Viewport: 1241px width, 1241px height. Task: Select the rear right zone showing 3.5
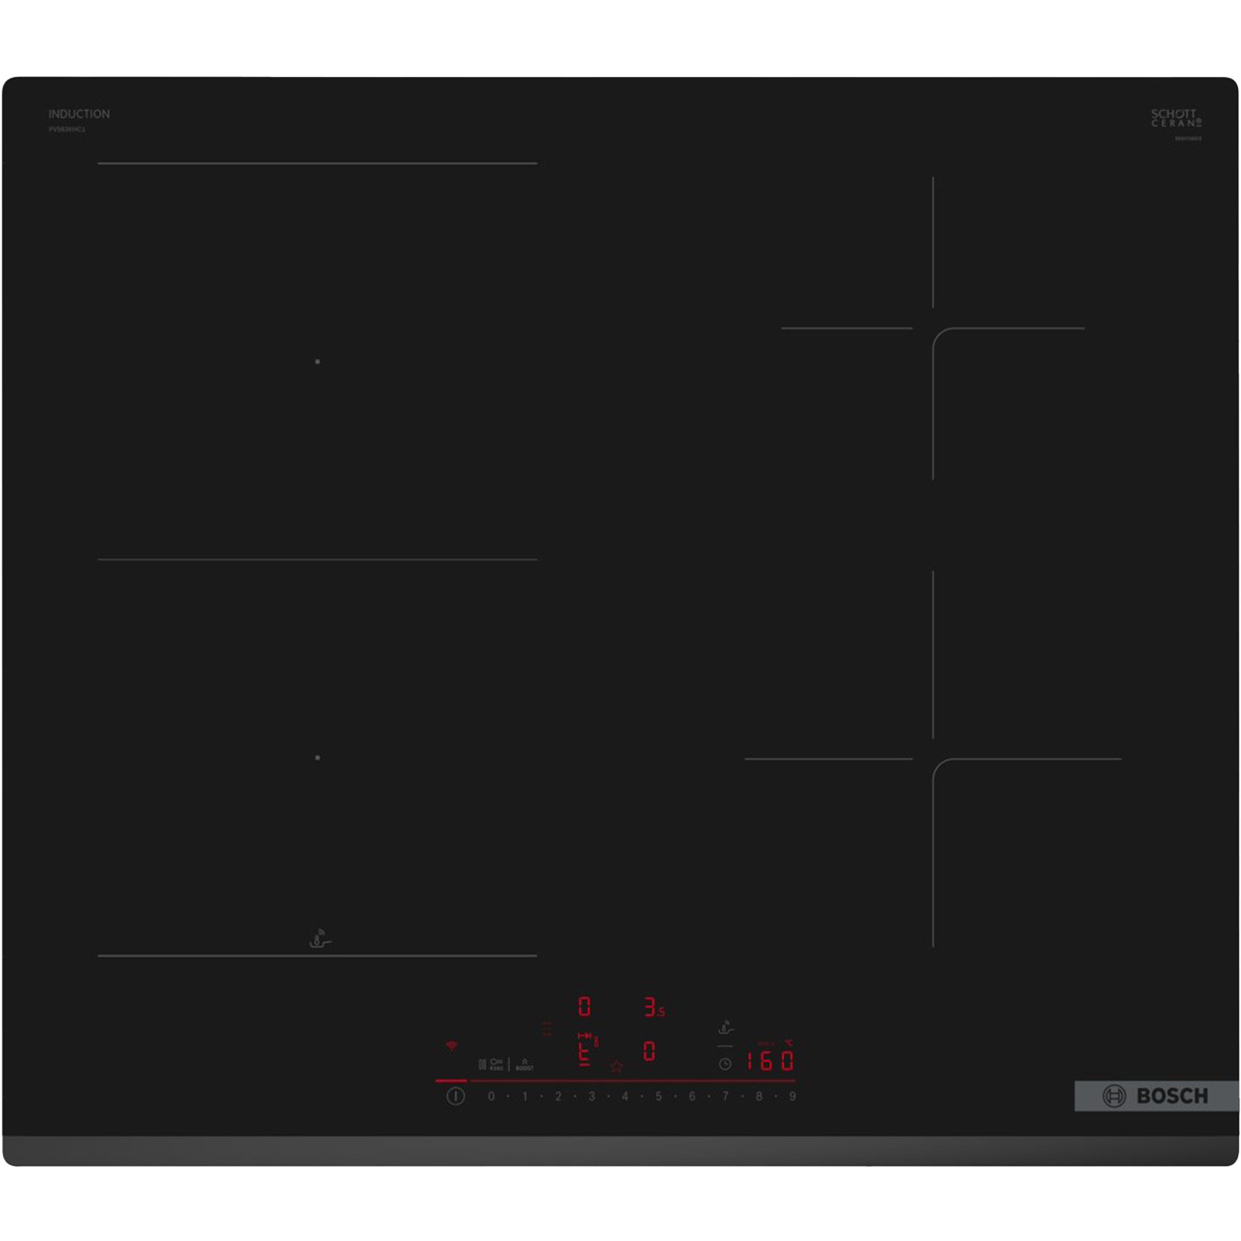click(653, 1007)
